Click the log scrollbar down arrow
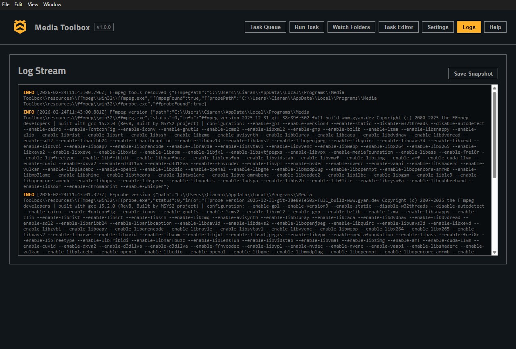Screen dimensions: 516x349 494,252
